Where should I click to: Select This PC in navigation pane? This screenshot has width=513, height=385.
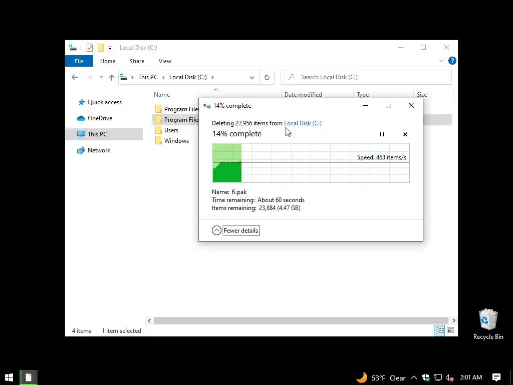[104, 134]
